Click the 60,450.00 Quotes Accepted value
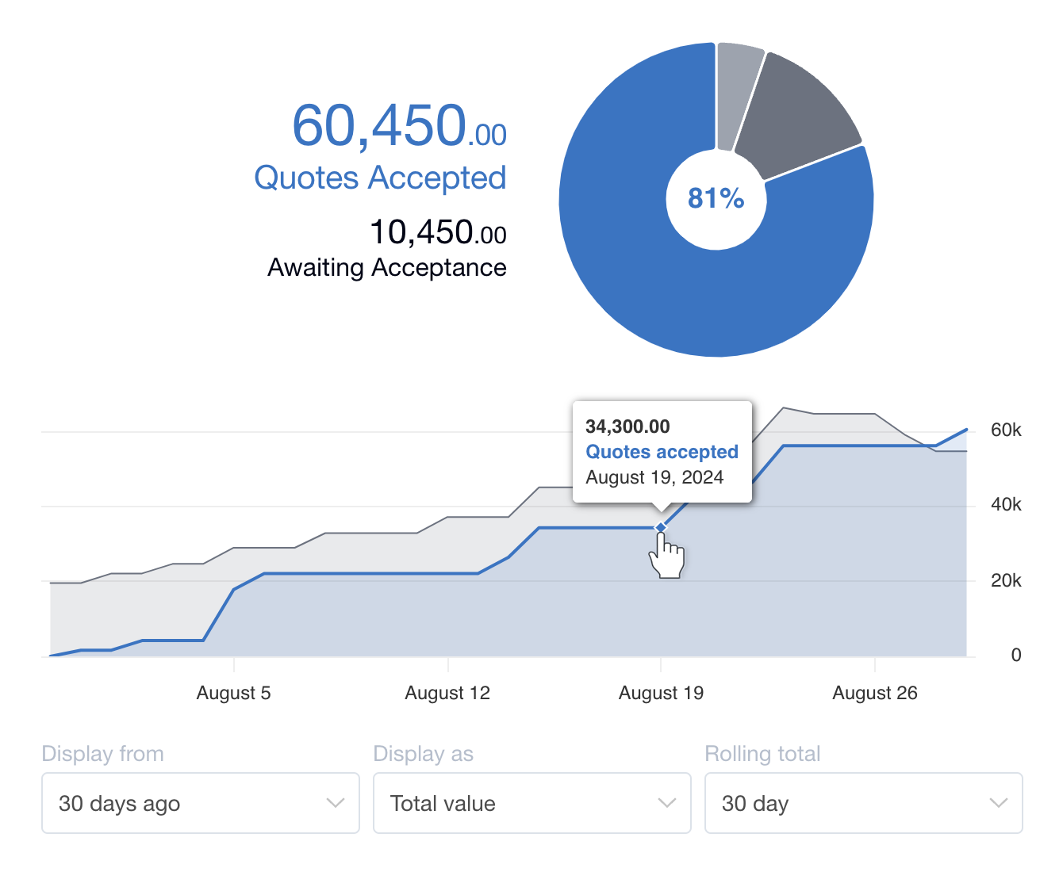Screen dimensions: 1063x872 (399, 126)
